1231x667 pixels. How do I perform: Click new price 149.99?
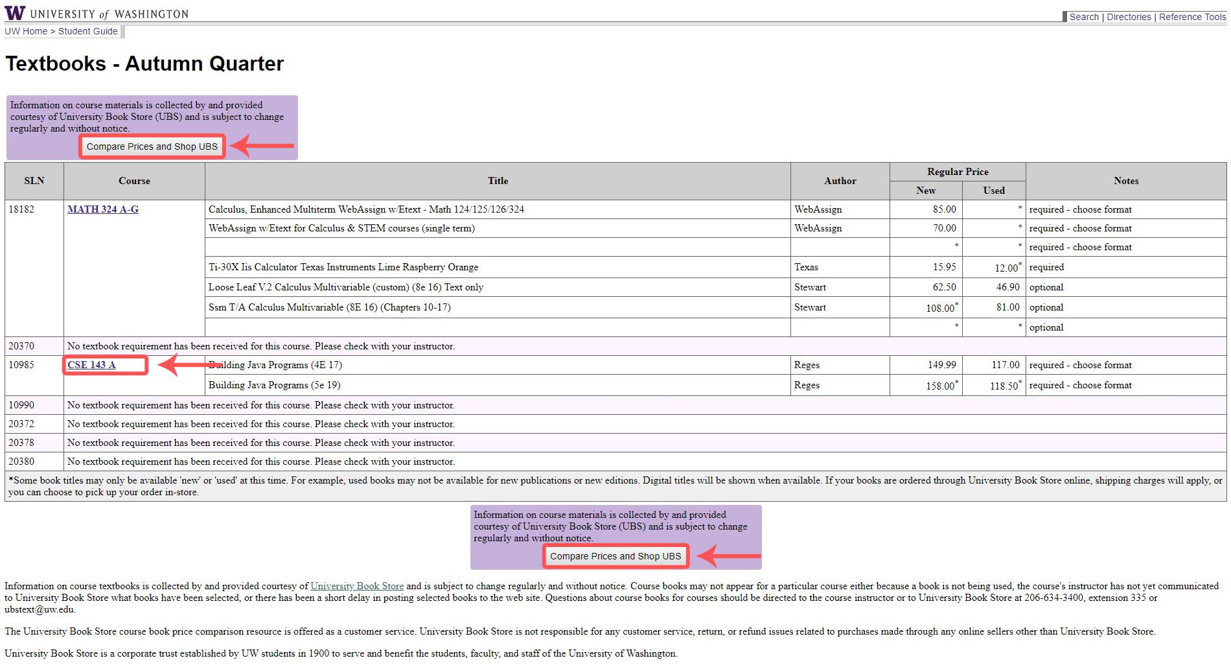click(x=941, y=365)
